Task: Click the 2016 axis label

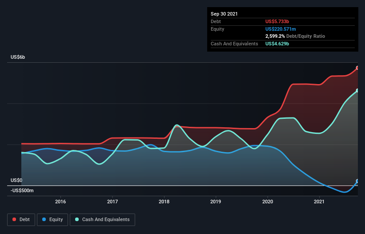Action: 60,202
